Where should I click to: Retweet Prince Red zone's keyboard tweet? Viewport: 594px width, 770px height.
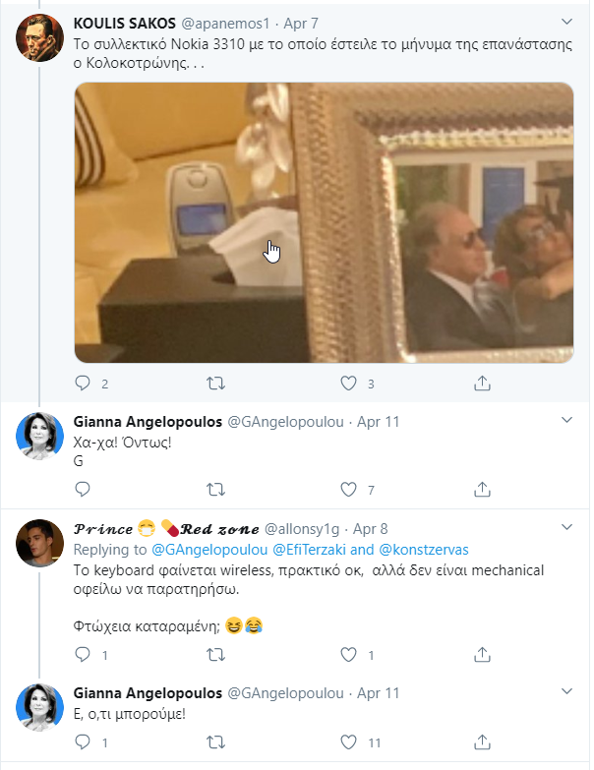click(x=215, y=655)
